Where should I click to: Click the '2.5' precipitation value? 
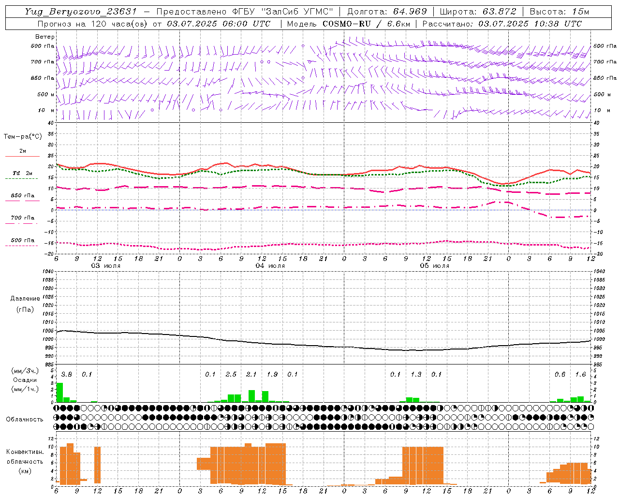point(231,375)
